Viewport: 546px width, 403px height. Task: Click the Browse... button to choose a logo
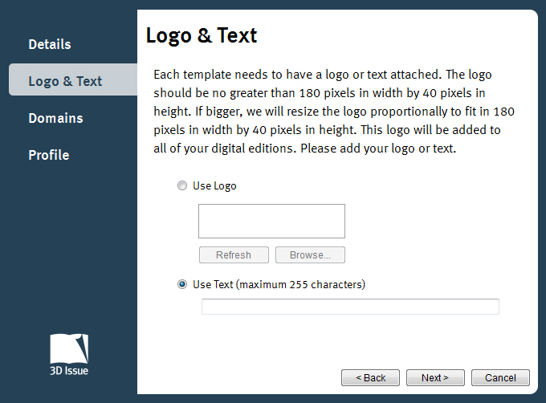click(x=310, y=255)
